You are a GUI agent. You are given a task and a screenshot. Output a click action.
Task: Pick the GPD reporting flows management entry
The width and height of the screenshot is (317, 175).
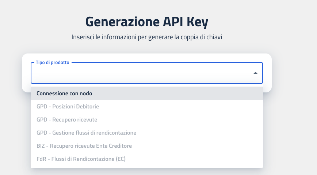86,133
